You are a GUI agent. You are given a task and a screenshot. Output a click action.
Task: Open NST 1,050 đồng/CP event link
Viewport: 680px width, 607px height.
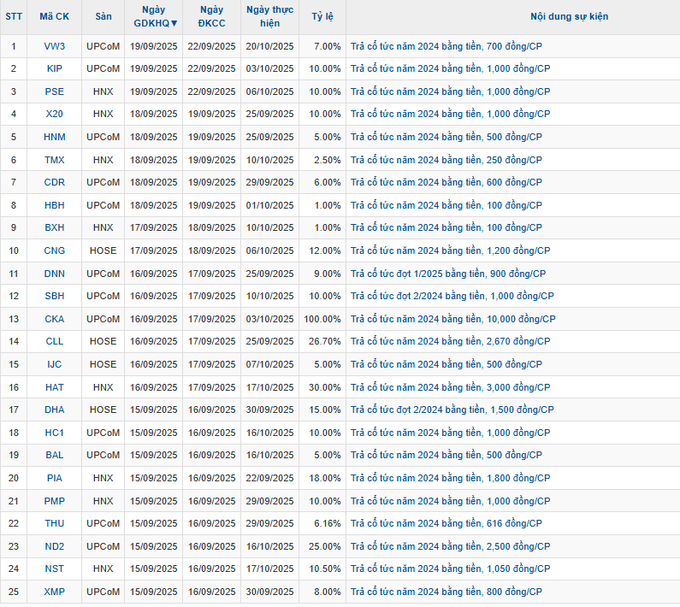450,569
